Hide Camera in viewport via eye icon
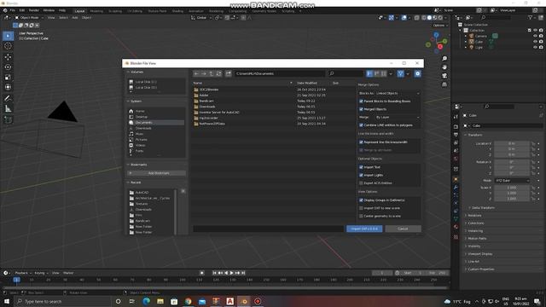The height and width of the screenshot is (307, 546). click(535, 36)
